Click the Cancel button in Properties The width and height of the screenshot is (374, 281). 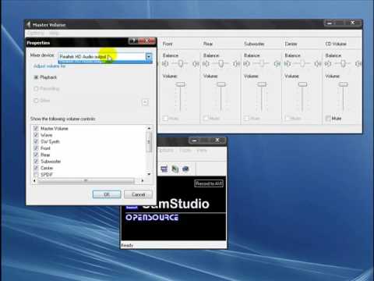pyautogui.click(x=138, y=194)
